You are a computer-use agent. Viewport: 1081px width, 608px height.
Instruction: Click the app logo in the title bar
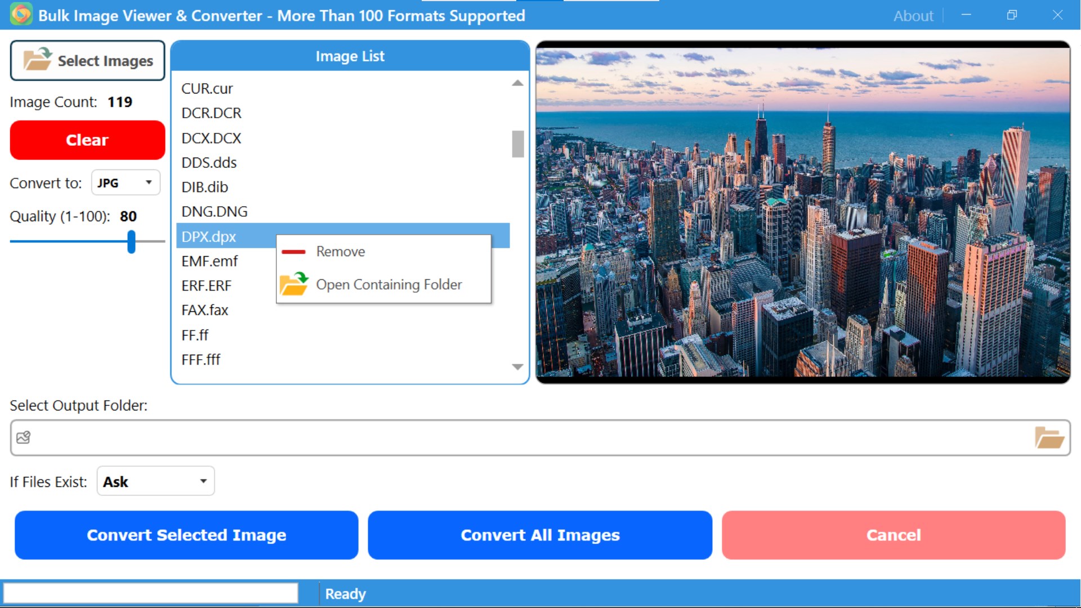(21, 15)
